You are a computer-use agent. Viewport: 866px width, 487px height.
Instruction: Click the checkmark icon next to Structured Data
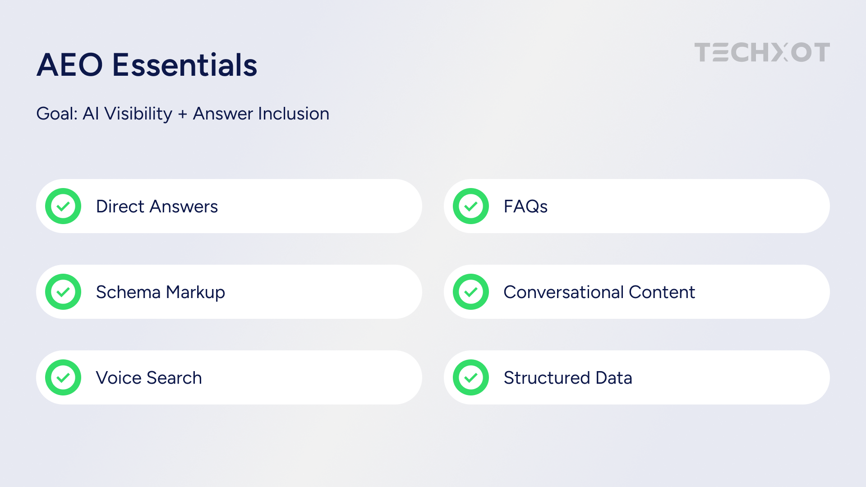(471, 377)
